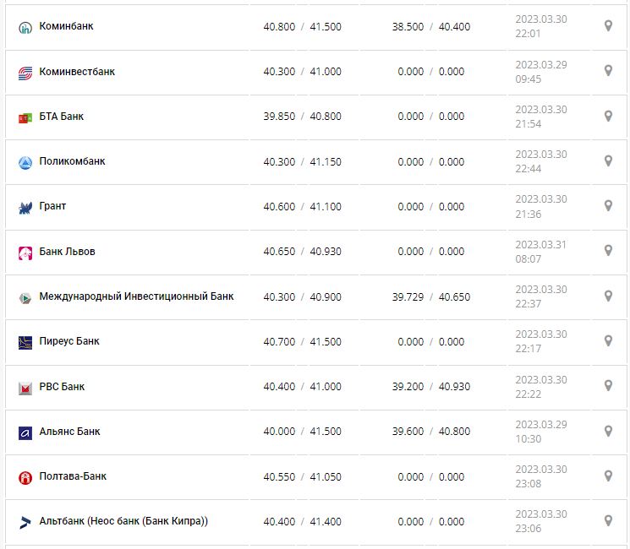Click РВС Банк update date 2023.03.30
630x549 pixels.
[x=541, y=379]
